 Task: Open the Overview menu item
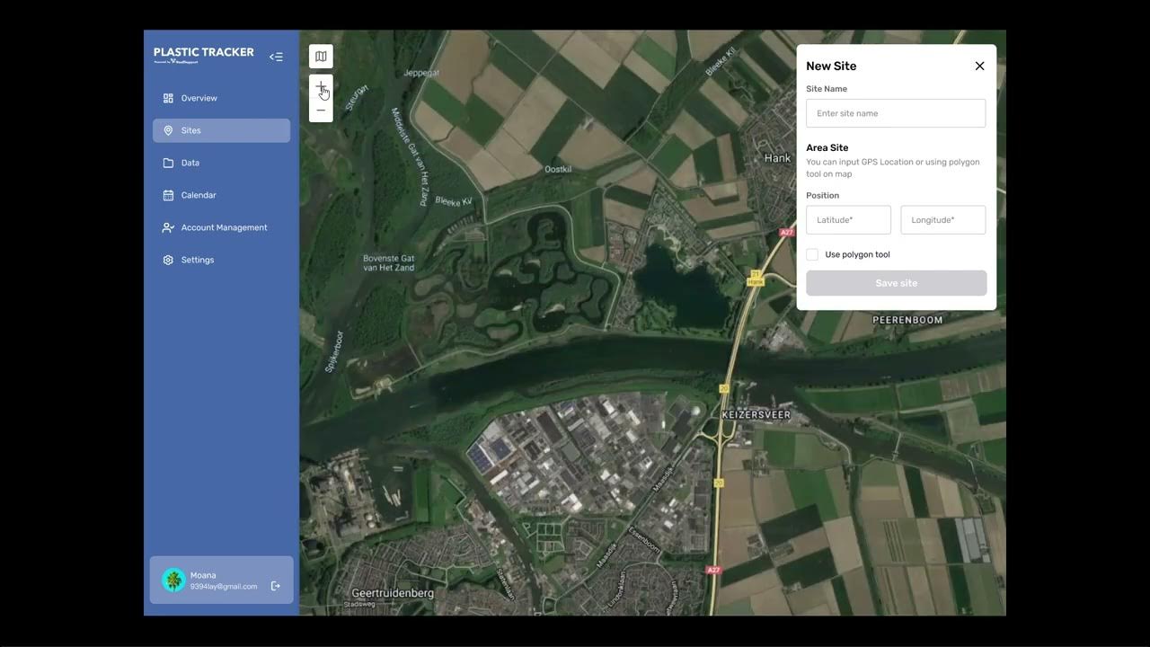(221, 98)
